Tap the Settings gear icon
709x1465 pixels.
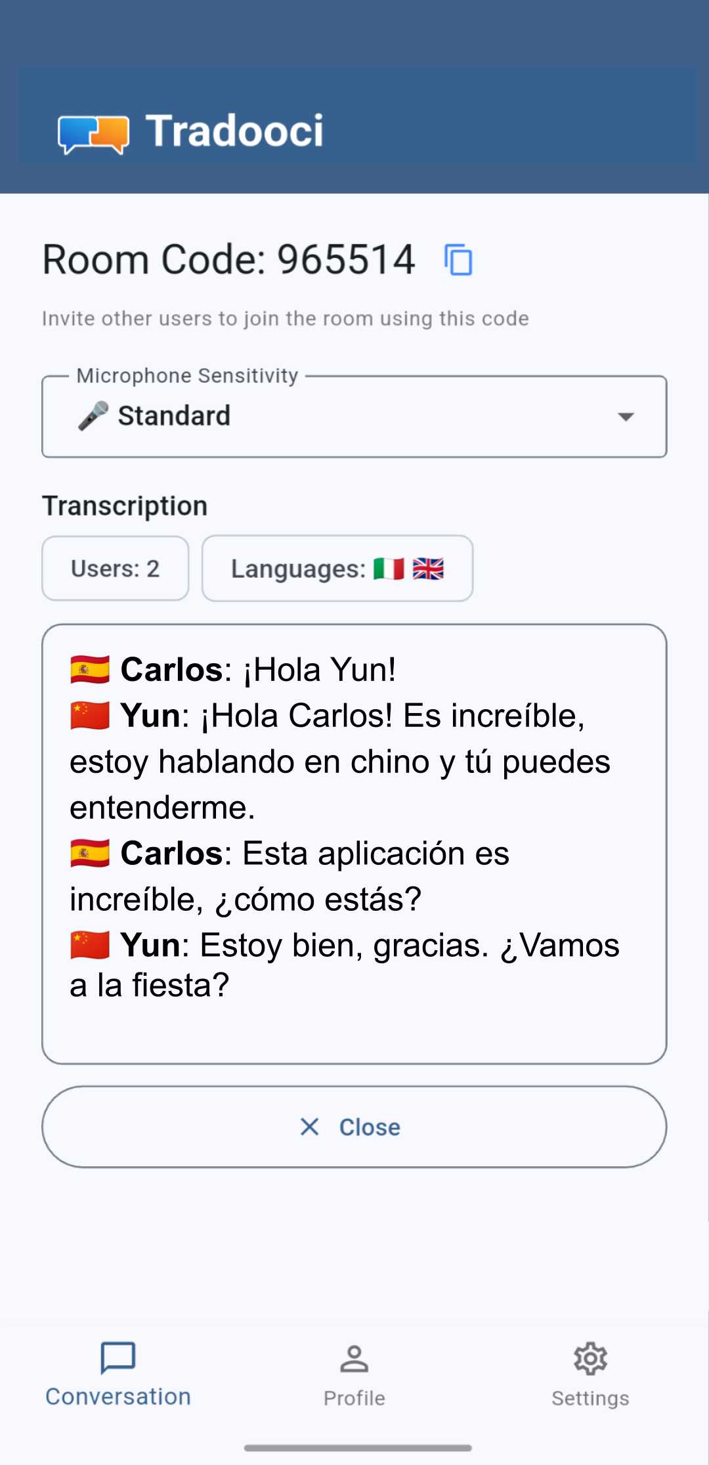tap(590, 1359)
